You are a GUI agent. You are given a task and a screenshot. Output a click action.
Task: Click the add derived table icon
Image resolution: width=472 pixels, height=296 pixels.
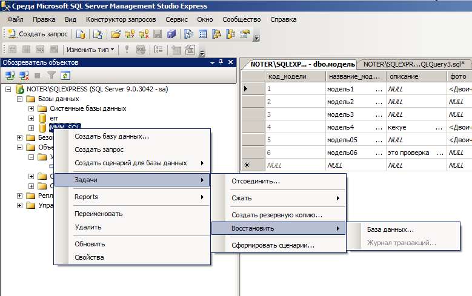pos(190,50)
